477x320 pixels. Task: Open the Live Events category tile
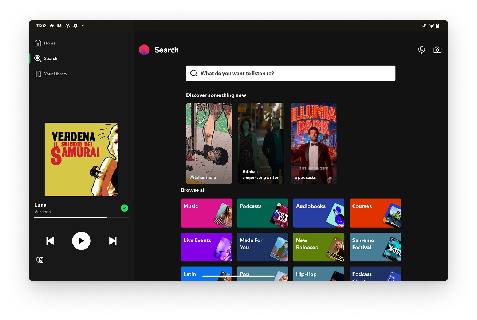point(206,247)
